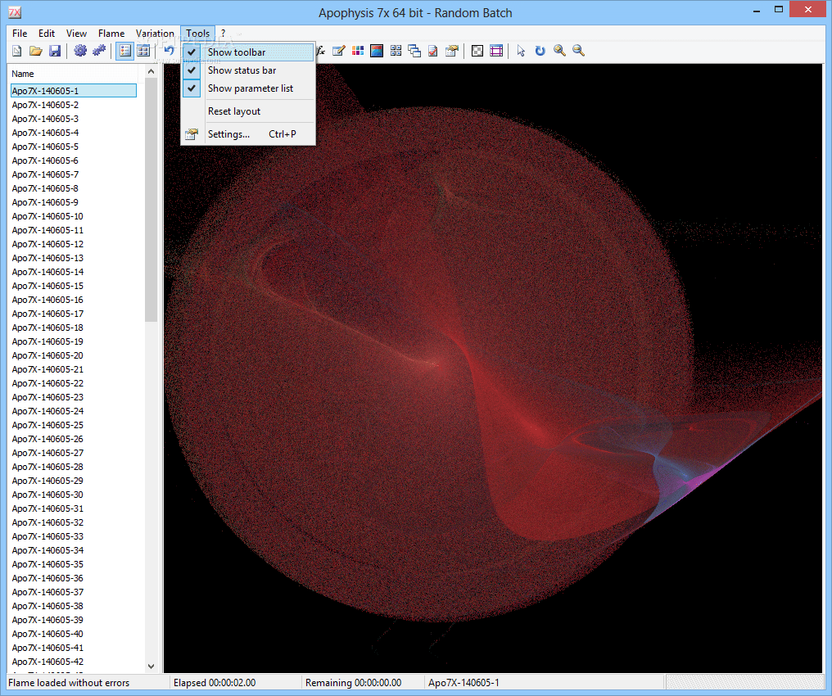Viewport: 832px width, 696px height.
Task: Close the open Tools menu header
Action: click(198, 34)
